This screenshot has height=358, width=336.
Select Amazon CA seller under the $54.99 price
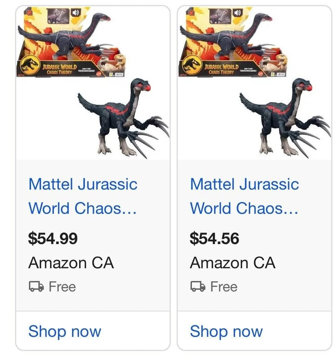[x=71, y=263]
